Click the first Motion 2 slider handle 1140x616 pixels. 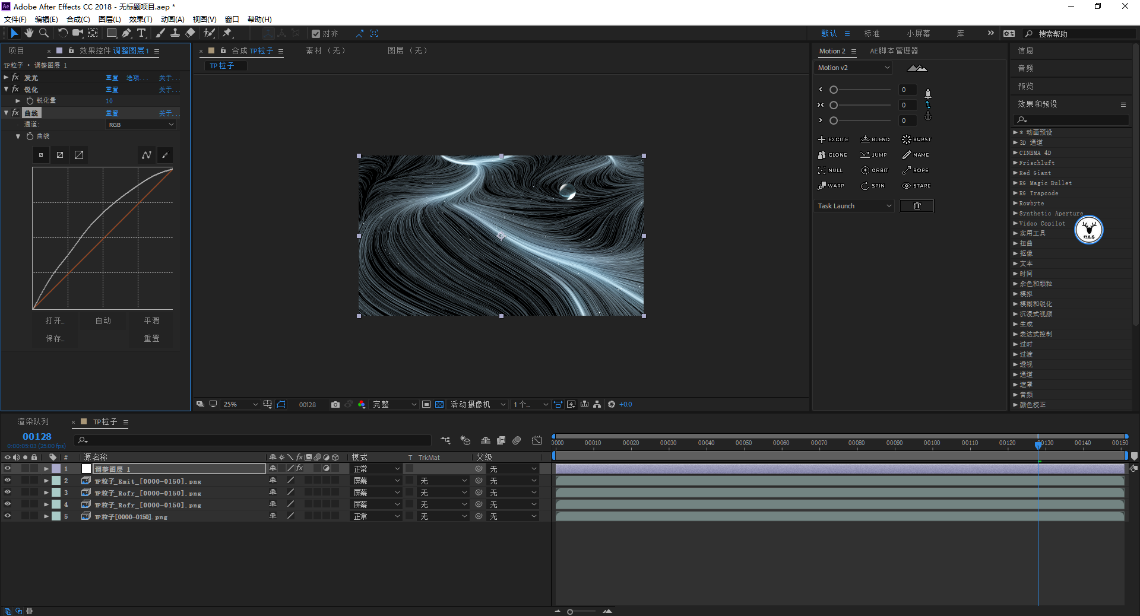[834, 90]
